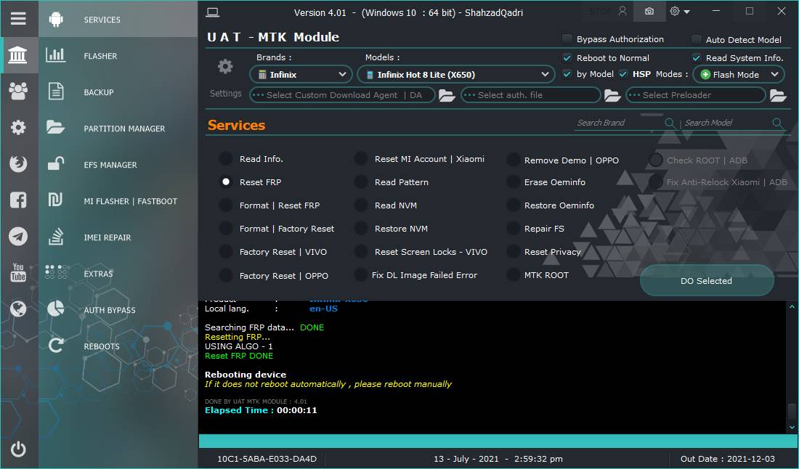Open the Facebook sidebar icon
Screen dimensions: 799x469
18,200
